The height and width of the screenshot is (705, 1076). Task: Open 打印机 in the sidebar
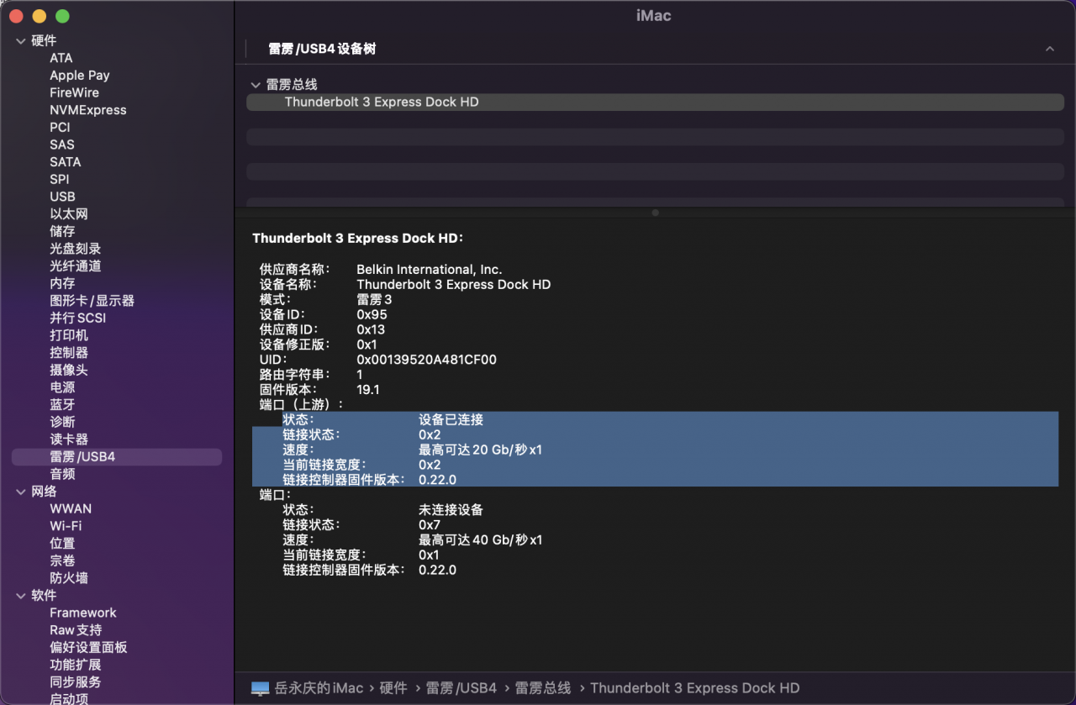point(69,335)
